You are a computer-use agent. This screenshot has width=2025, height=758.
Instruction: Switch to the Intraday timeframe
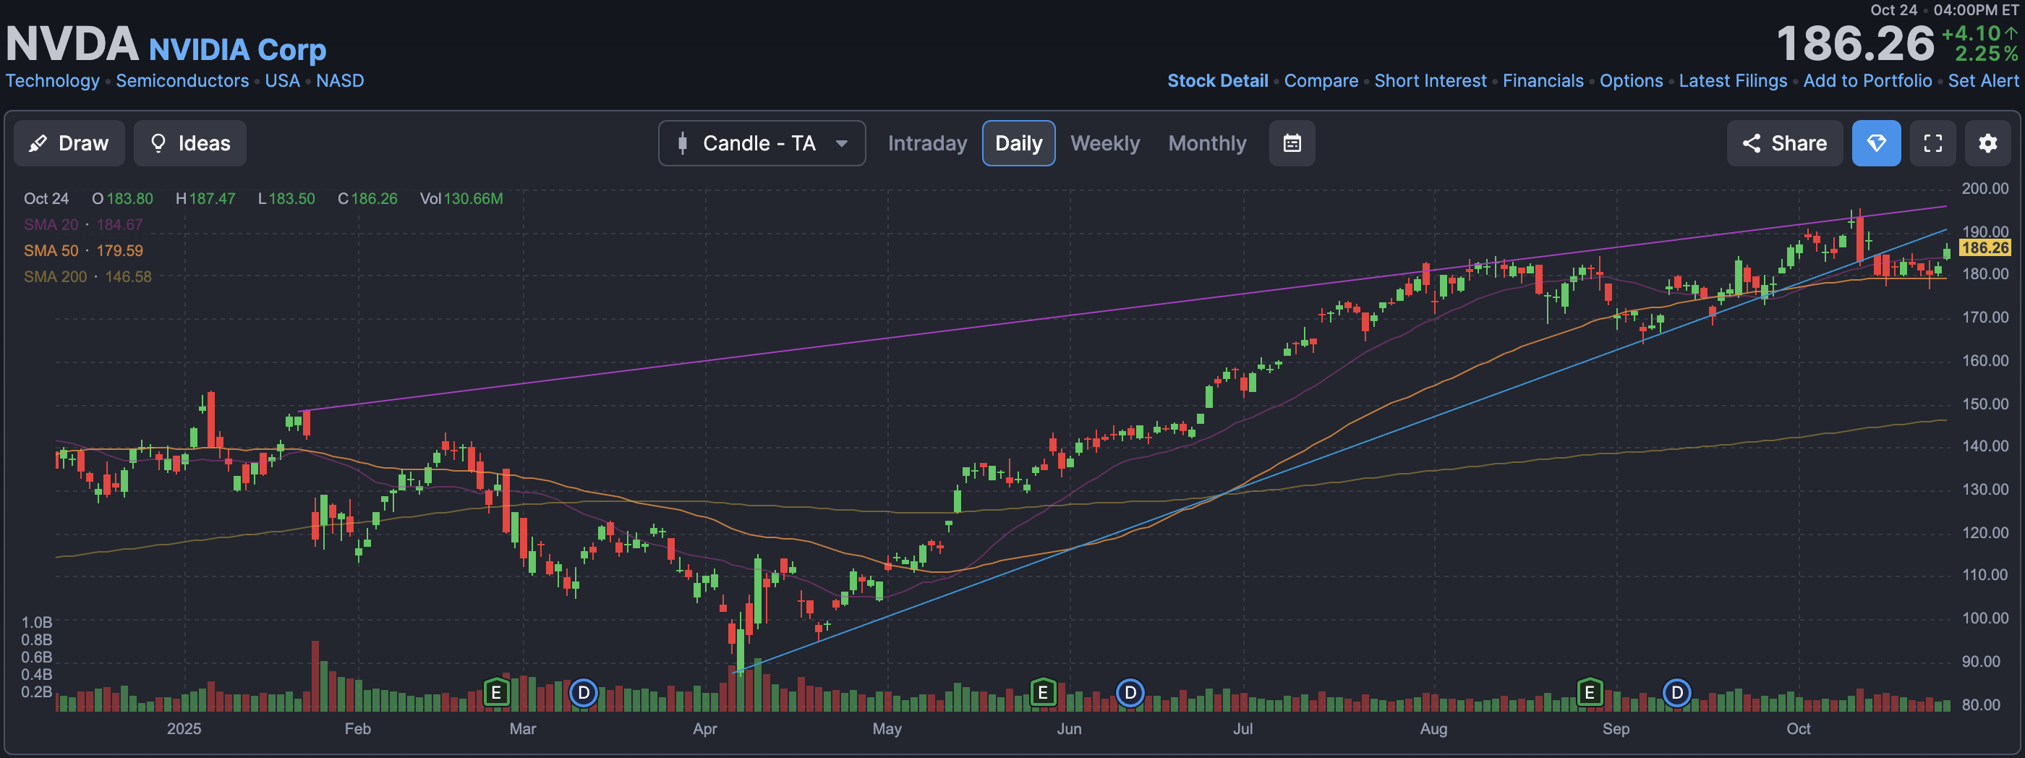(x=927, y=143)
